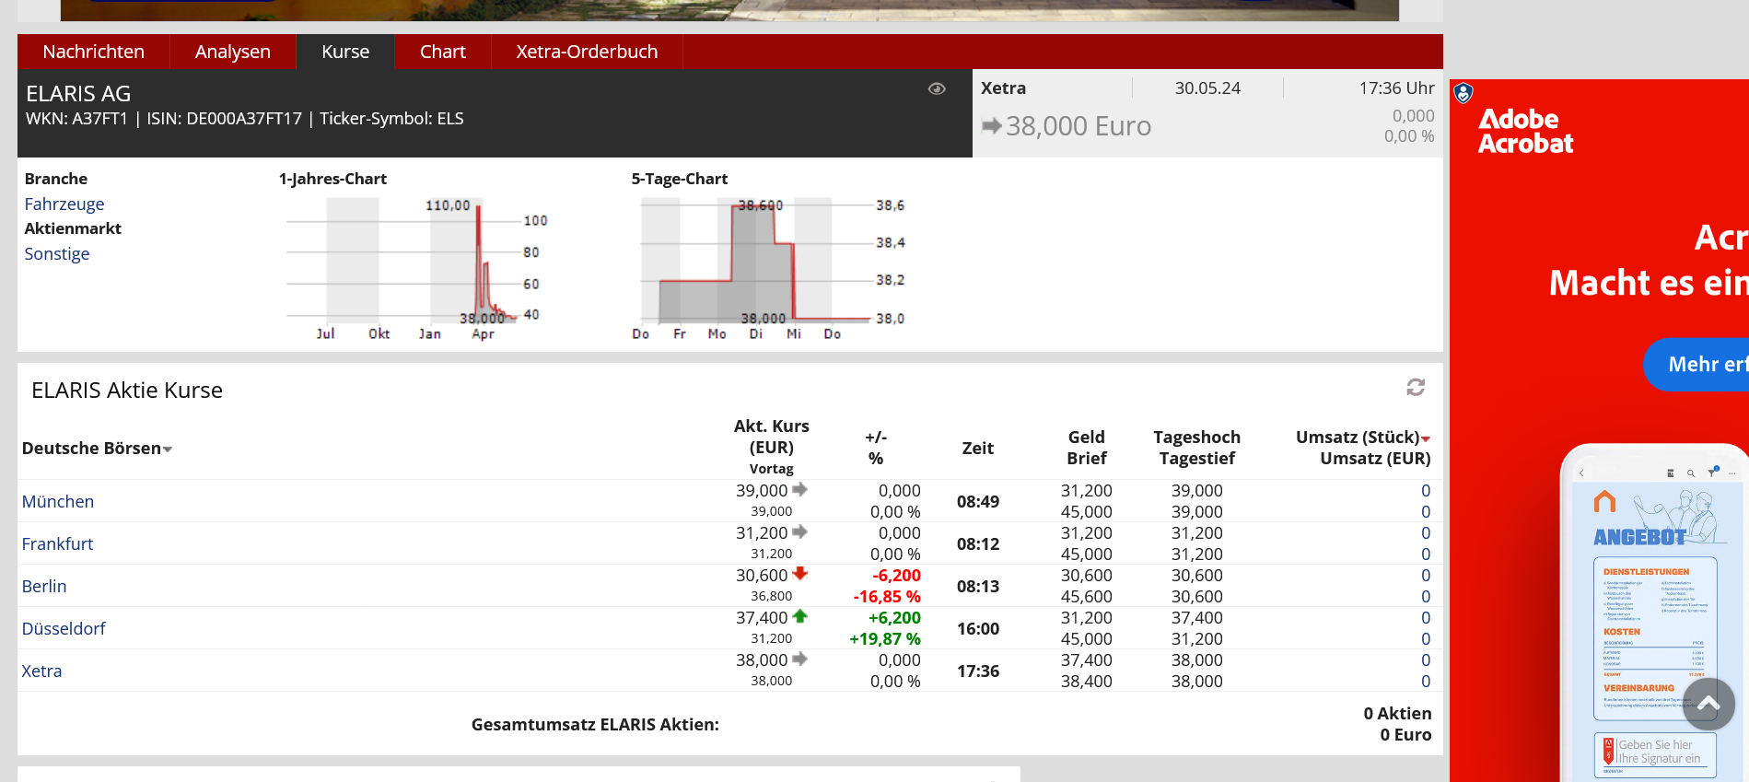This screenshot has width=1749, height=782.
Task: Click the green up arrow in Düsseldorf row
Action: pos(799,616)
